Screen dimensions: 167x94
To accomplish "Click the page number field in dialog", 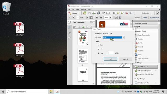I will 111,53.
